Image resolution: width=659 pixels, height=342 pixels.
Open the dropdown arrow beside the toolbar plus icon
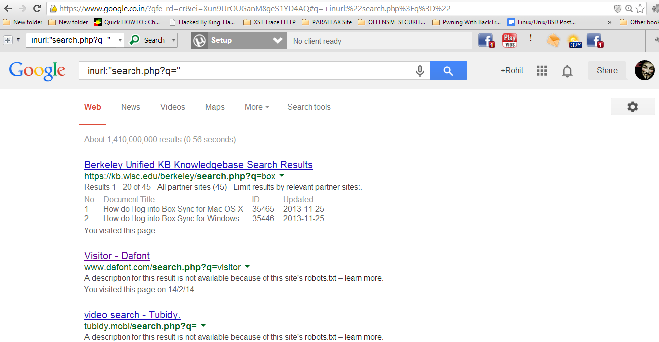(18, 40)
